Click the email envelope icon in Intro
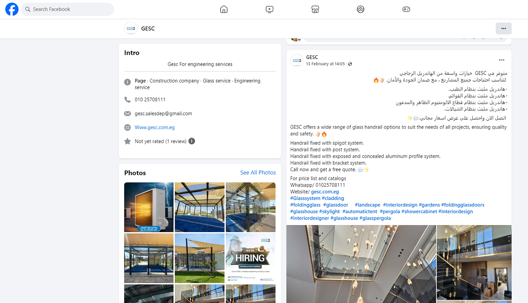This screenshot has height=303, width=528. pyautogui.click(x=127, y=114)
